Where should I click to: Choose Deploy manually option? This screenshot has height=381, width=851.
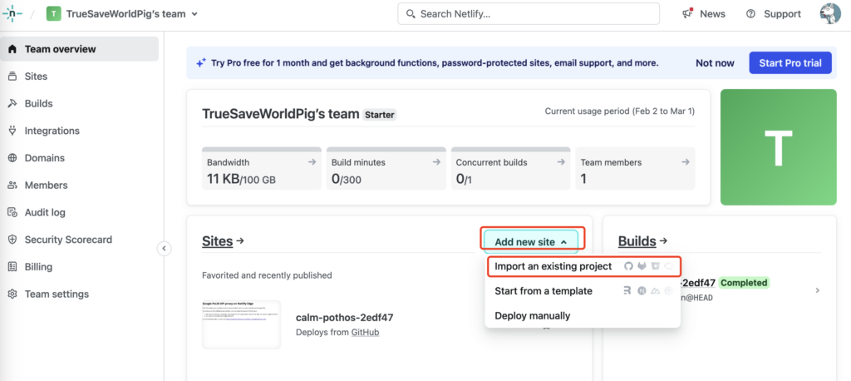pyautogui.click(x=533, y=316)
